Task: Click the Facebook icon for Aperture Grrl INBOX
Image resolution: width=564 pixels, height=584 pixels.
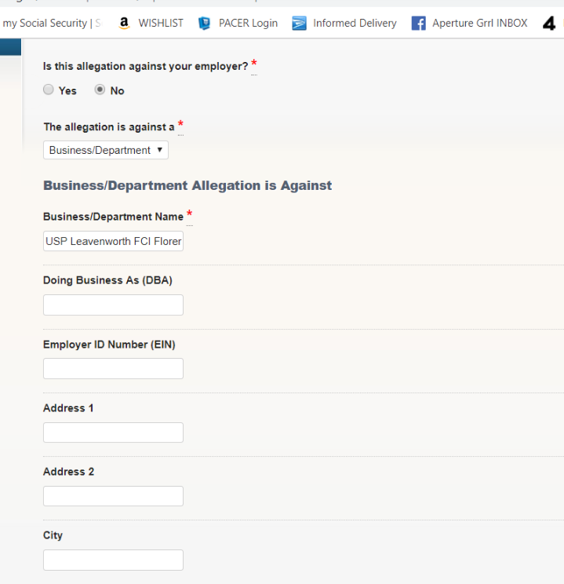Action: (418, 23)
